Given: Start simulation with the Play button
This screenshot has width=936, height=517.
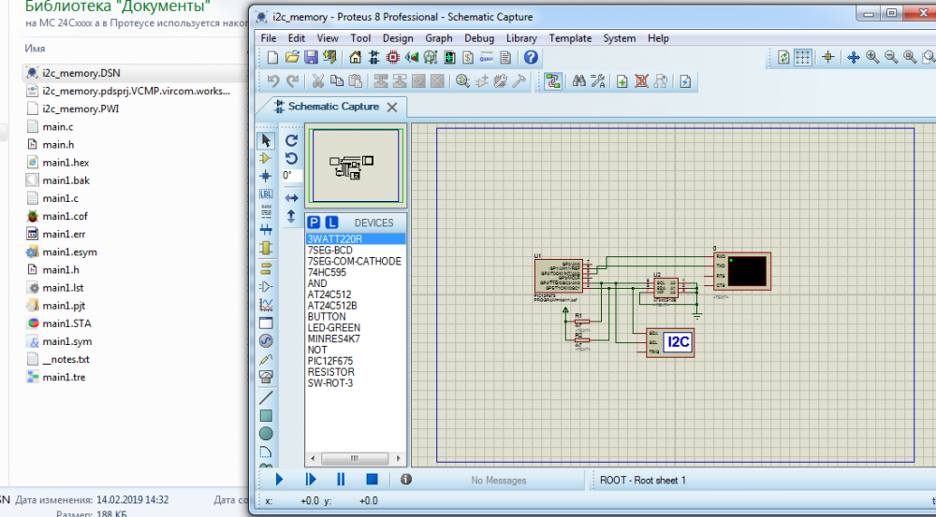Looking at the screenshot, I should (279, 480).
